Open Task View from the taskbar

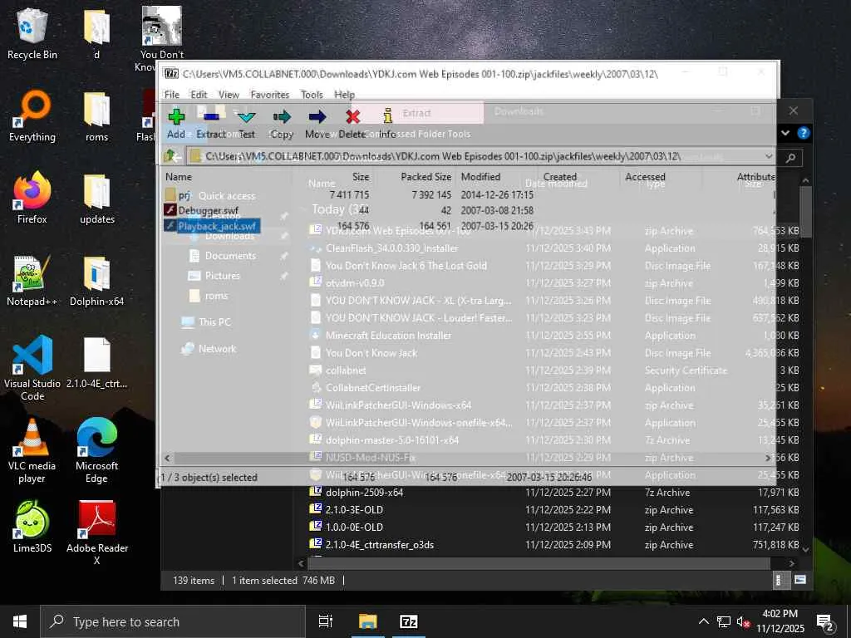(326, 621)
